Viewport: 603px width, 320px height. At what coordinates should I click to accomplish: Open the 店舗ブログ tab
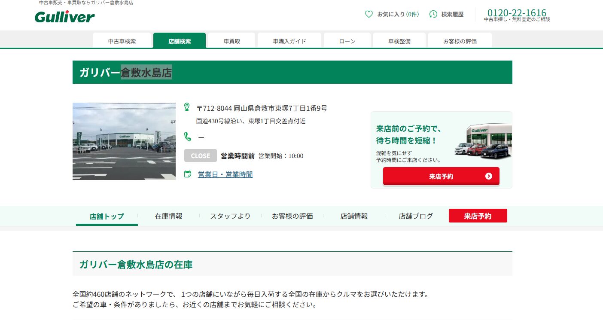pos(415,216)
